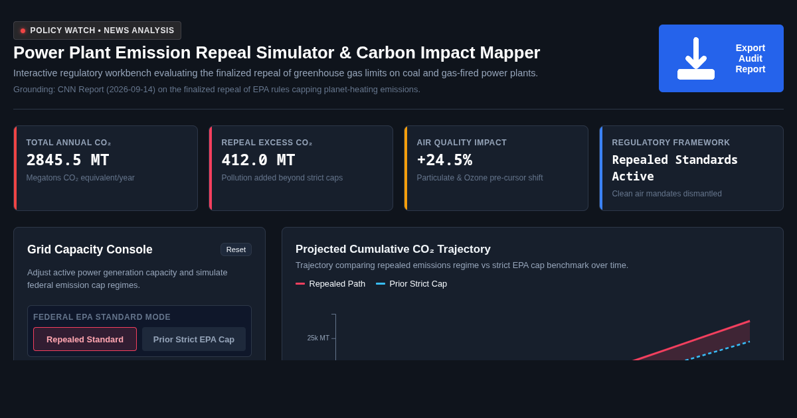Click the 25k MT axis label
This screenshot has width=797, height=418.
pyautogui.click(x=318, y=338)
